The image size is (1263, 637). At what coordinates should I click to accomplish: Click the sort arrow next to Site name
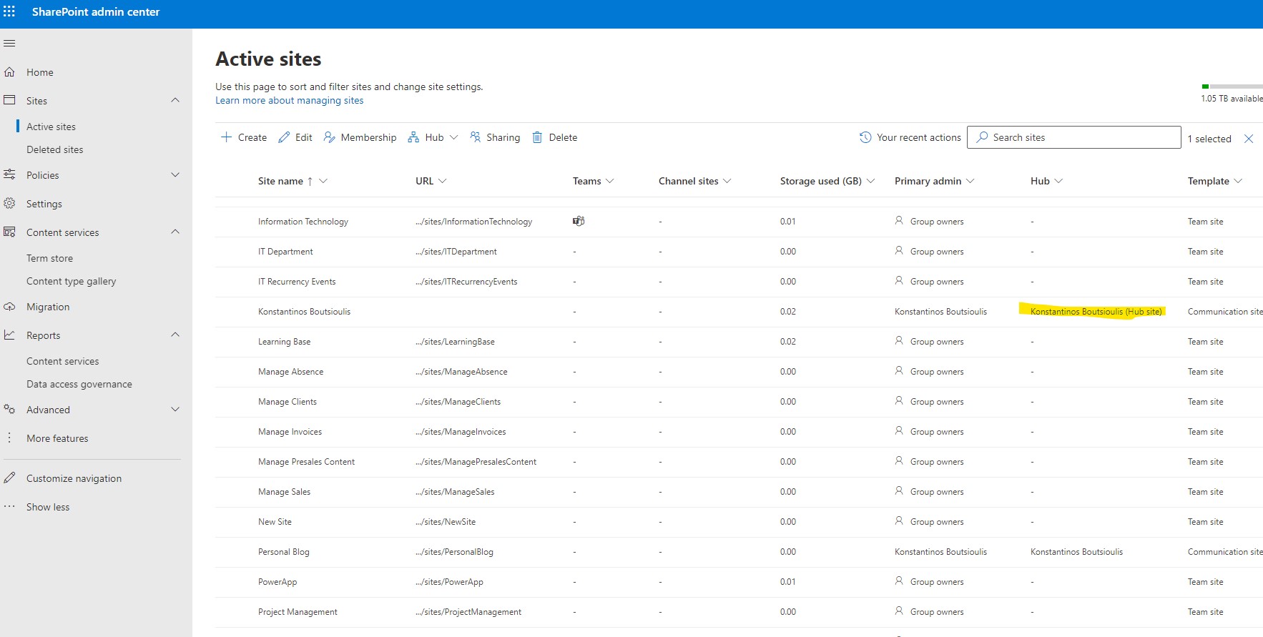coord(310,182)
